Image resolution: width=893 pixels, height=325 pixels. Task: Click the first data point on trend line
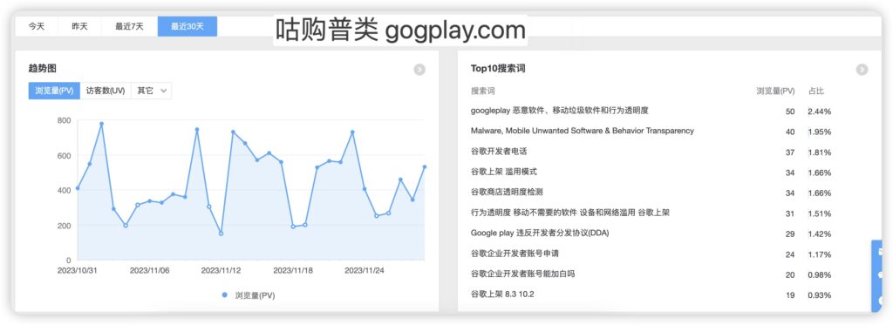(78, 188)
